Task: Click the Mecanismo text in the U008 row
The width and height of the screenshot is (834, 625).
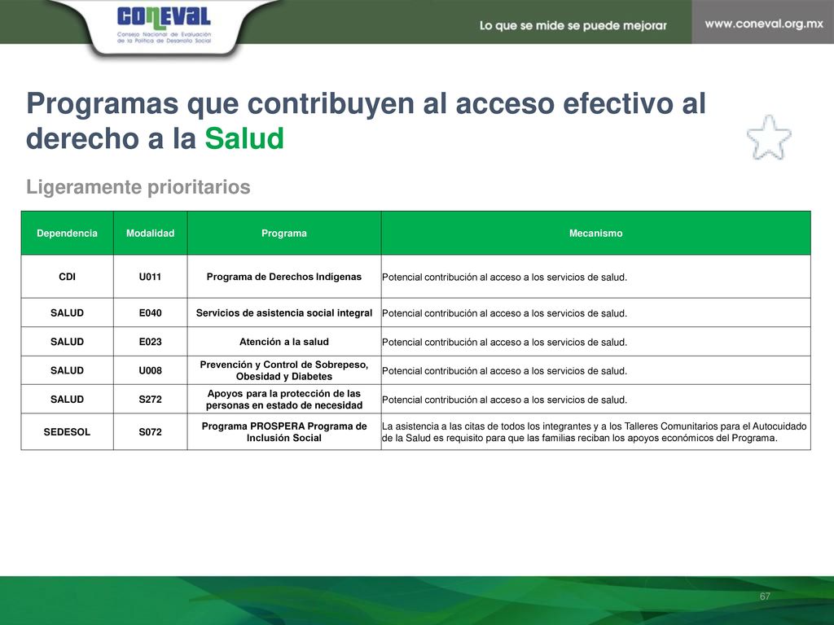Action: [504, 371]
